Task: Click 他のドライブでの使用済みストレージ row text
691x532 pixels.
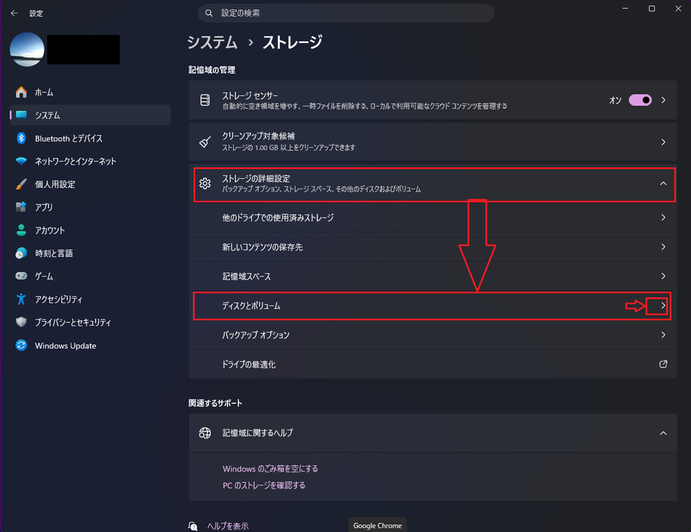Action: point(277,218)
